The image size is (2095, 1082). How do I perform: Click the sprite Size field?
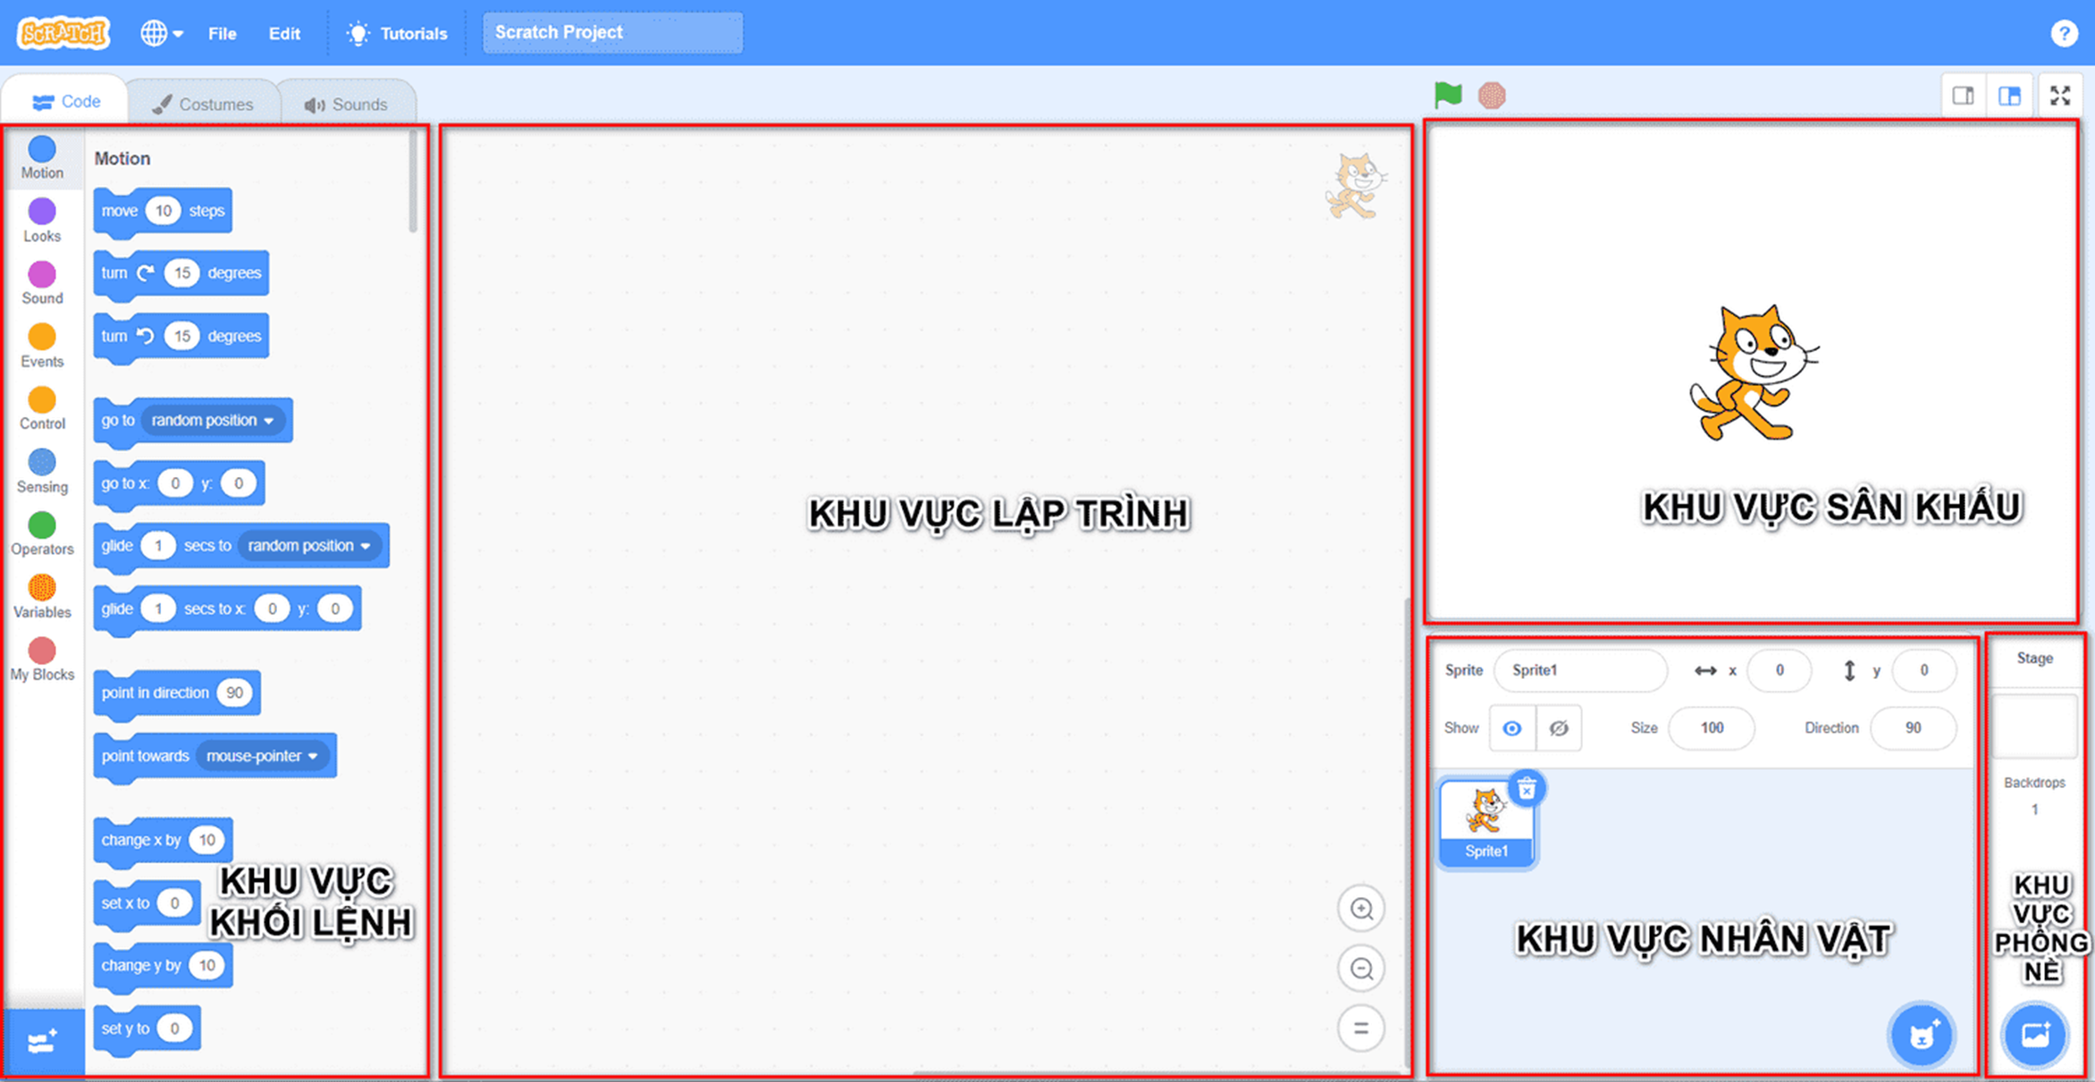(1712, 728)
